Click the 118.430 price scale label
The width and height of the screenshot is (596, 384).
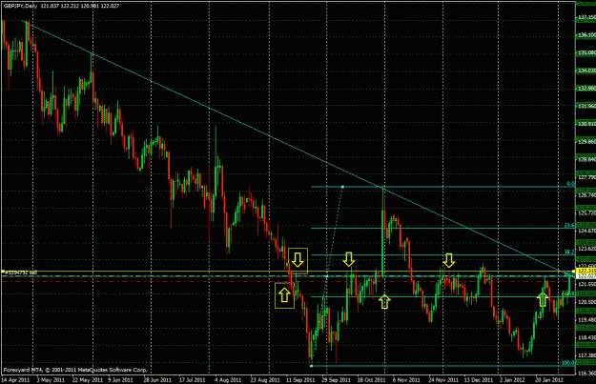coord(586,337)
